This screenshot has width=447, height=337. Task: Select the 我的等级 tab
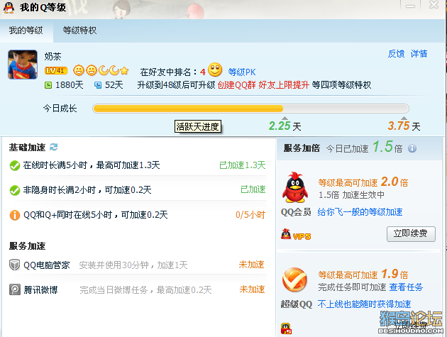point(26,31)
